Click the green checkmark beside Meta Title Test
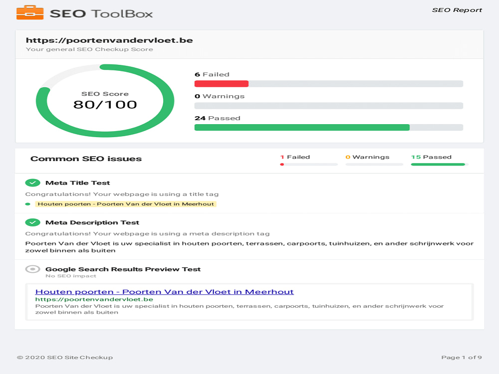 coord(32,183)
